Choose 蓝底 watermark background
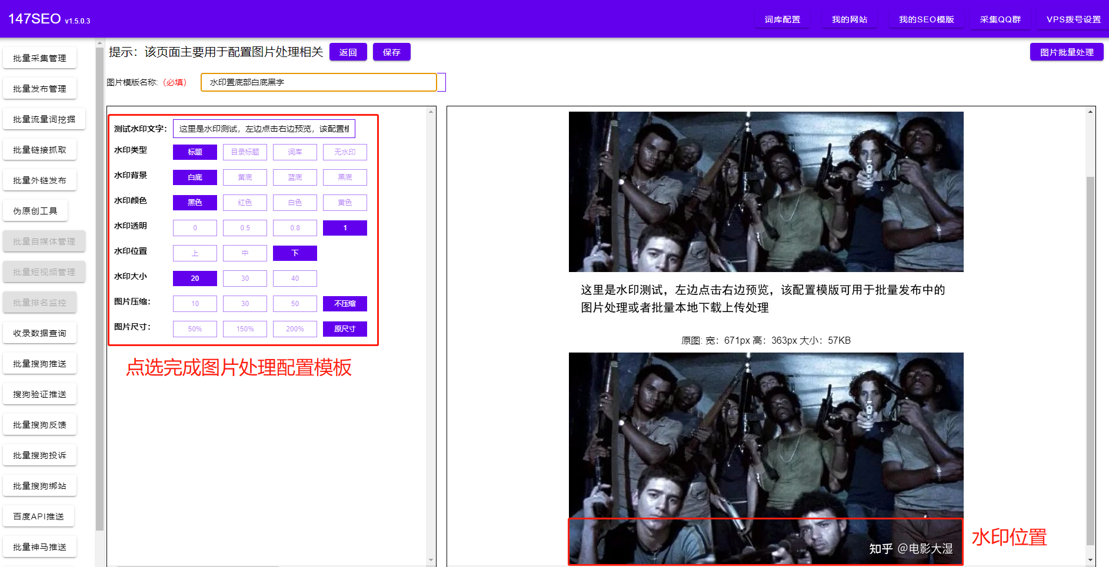The height and width of the screenshot is (567, 1109). click(295, 177)
